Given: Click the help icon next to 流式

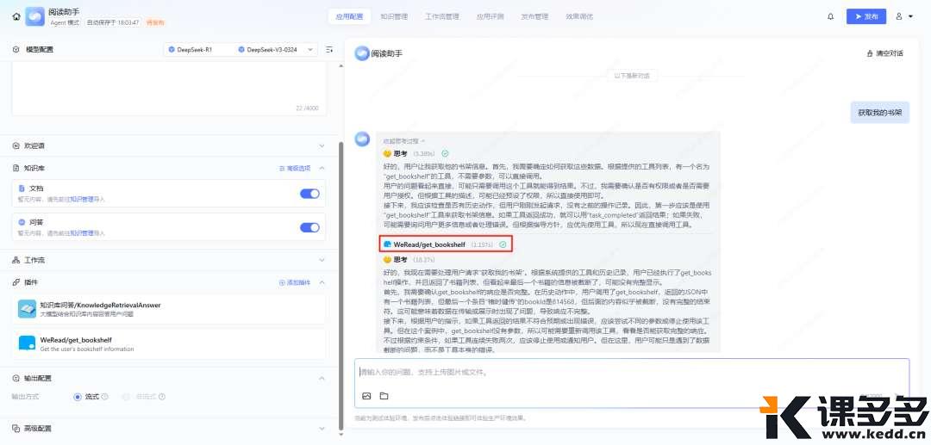Looking at the screenshot, I should pyautogui.click(x=105, y=397).
